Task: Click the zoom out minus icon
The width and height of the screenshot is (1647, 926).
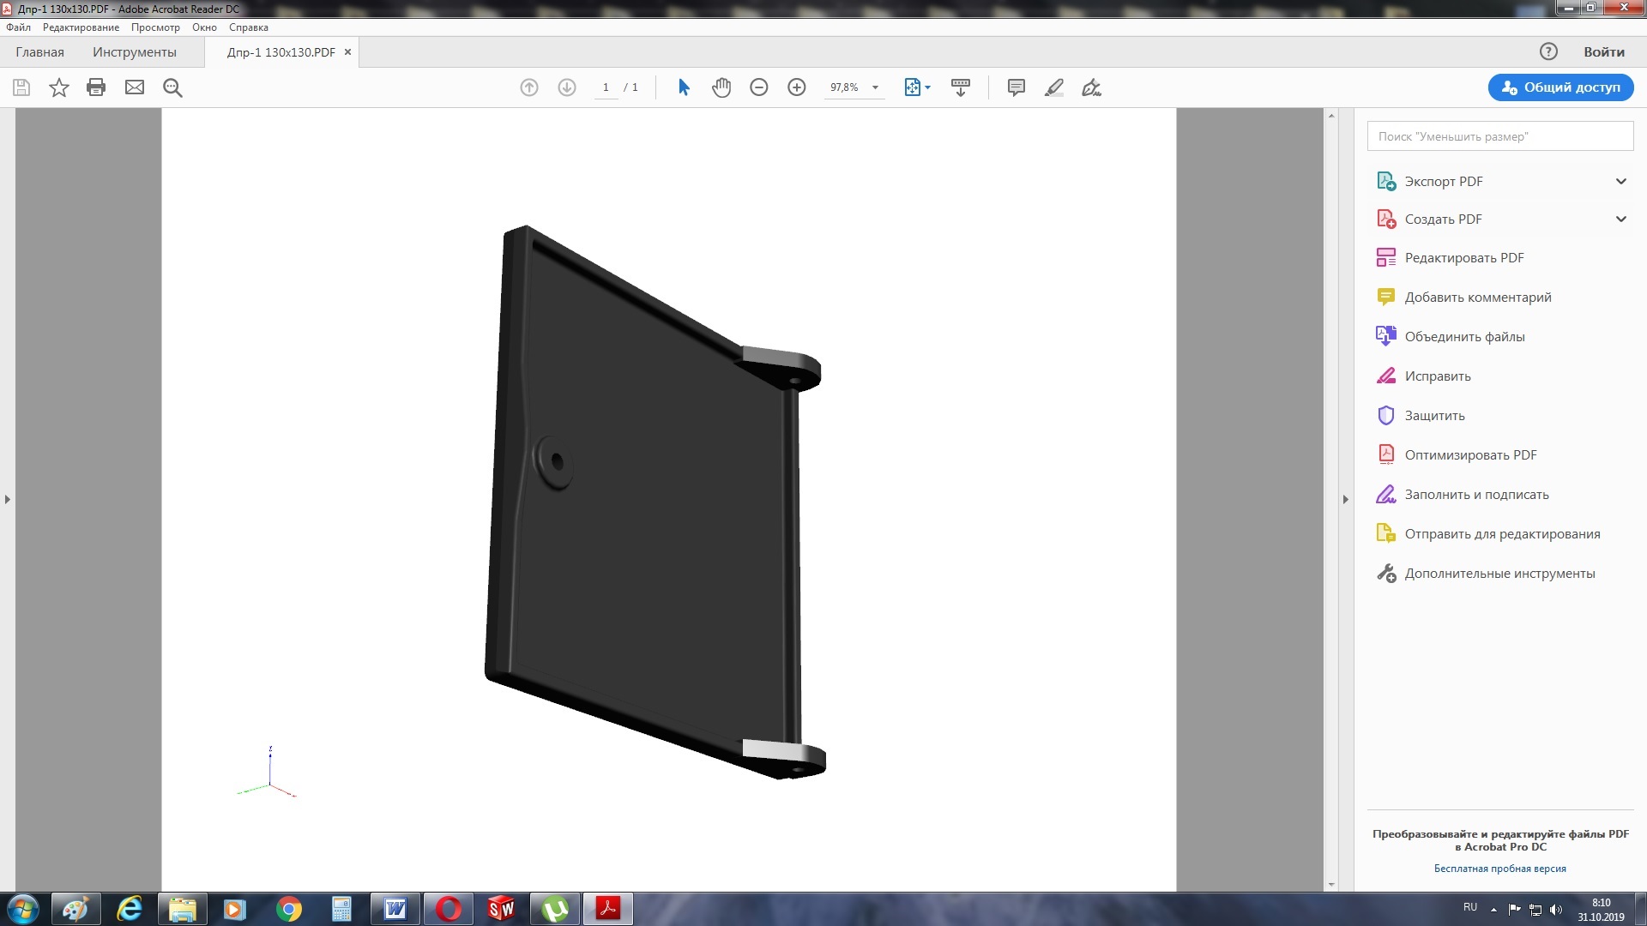Action: point(758,87)
